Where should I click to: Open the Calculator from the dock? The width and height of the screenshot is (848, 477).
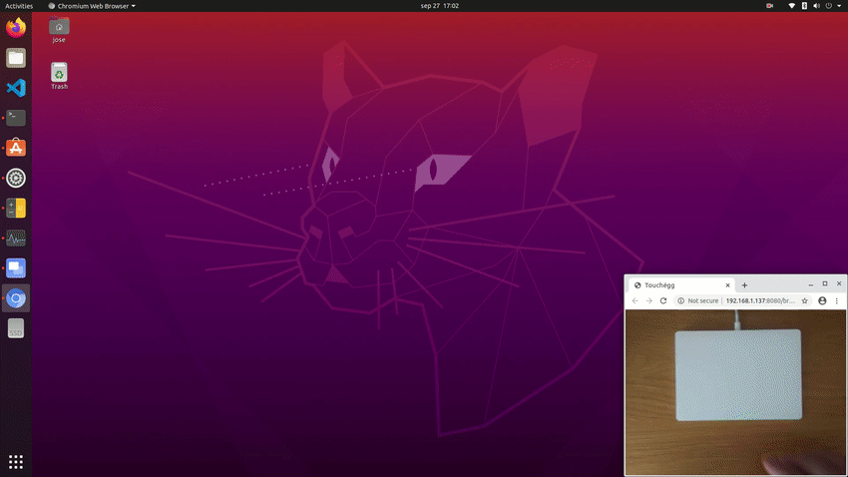pos(16,209)
